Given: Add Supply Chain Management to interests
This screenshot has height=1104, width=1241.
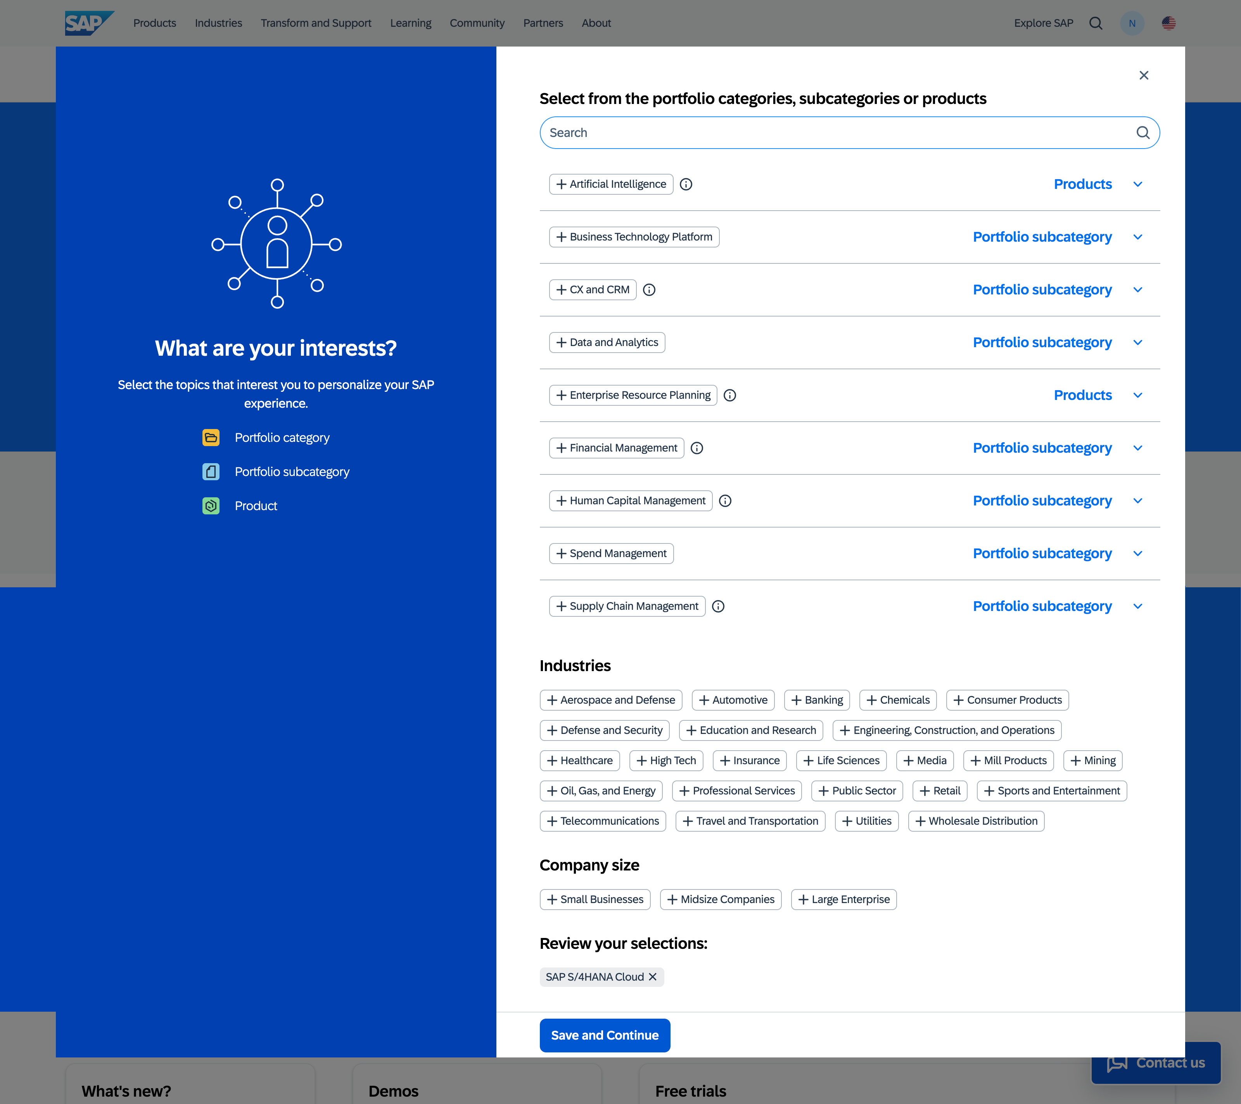Looking at the screenshot, I should pos(627,607).
